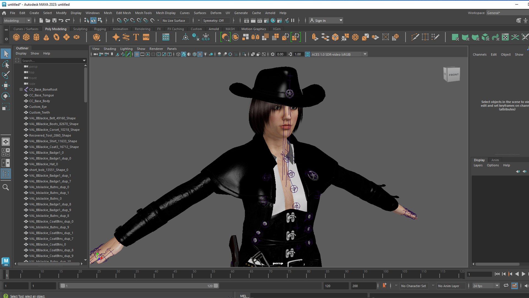Click the FRONT view cube
The width and height of the screenshot is (529, 298).
click(x=452, y=74)
